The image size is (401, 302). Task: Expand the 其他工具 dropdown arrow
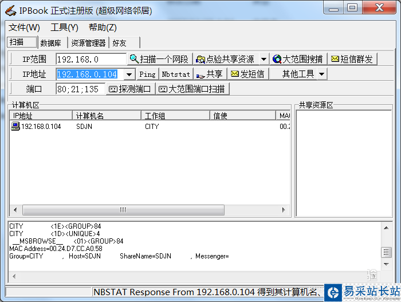tap(322, 74)
